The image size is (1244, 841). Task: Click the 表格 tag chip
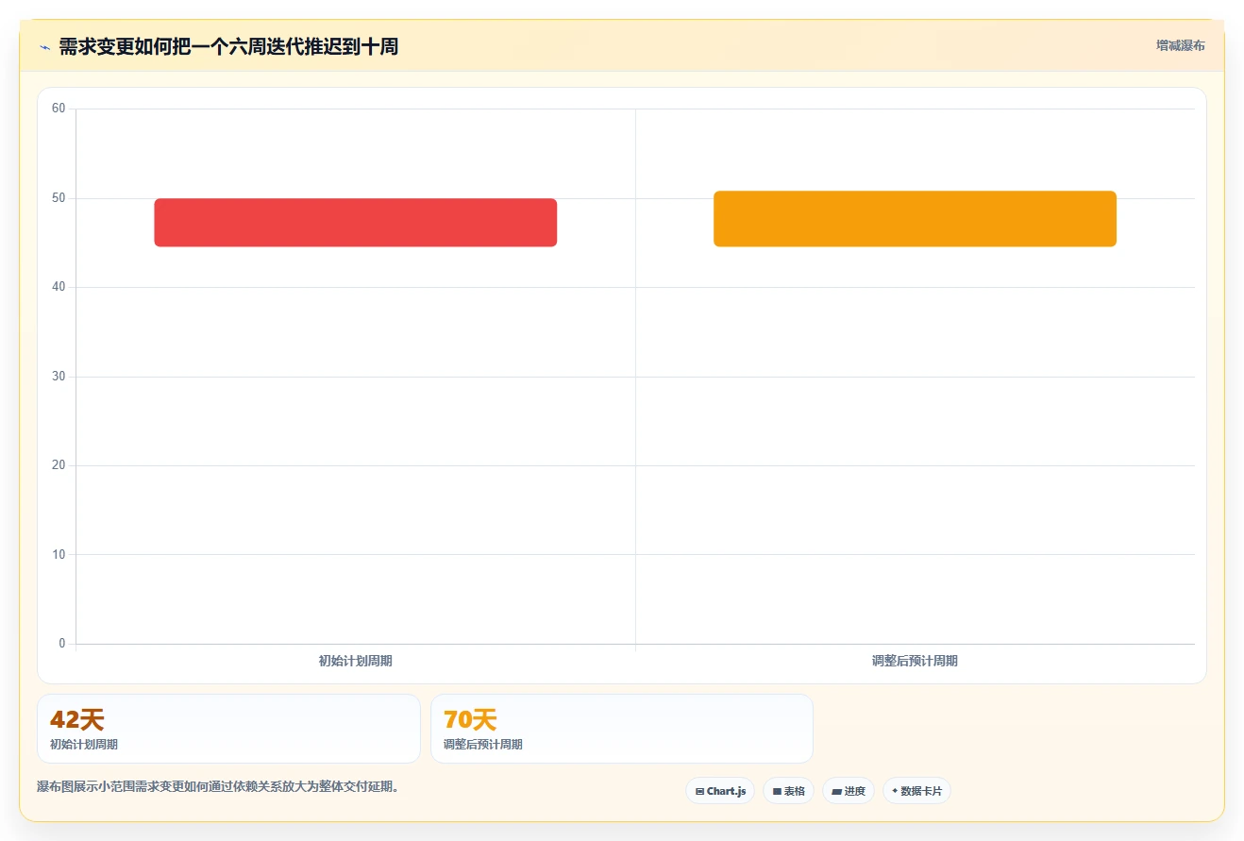click(788, 791)
